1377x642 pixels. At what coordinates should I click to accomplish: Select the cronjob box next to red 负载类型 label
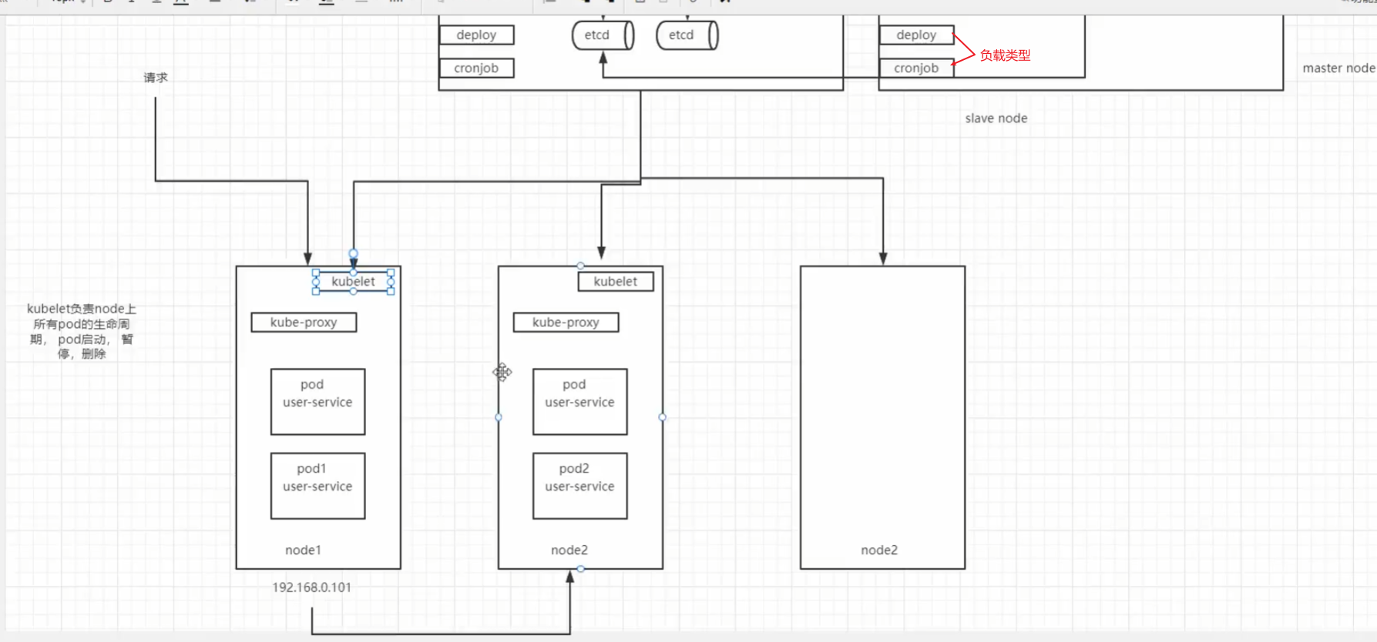point(916,68)
